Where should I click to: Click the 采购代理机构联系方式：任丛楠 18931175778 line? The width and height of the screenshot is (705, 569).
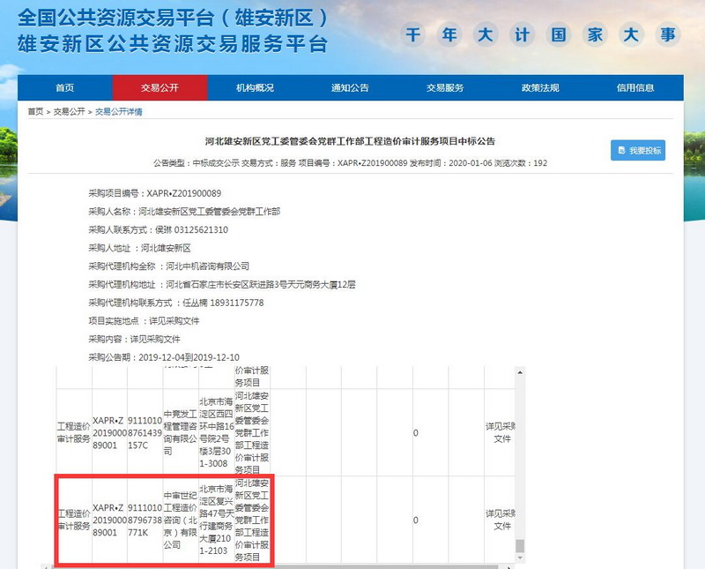coord(175,303)
